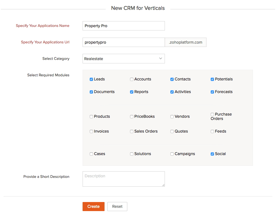Toggle the Forecasts checkbox off
The height and width of the screenshot is (213, 276).
click(212, 92)
